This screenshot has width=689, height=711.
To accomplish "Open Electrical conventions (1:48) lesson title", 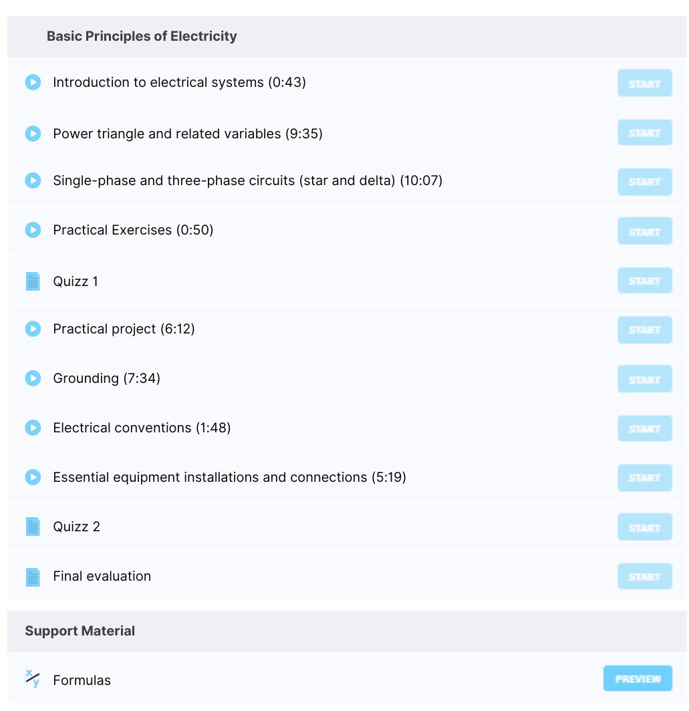I will click(x=142, y=428).
